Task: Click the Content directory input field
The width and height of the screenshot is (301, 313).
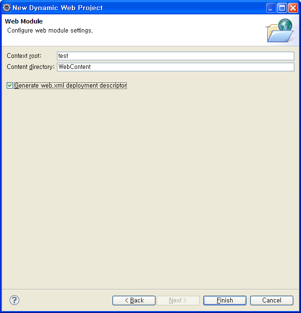Action: (176, 67)
